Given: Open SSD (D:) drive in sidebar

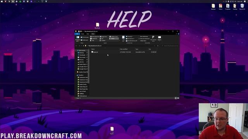Looking at the screenshot, I should (82, 62).
